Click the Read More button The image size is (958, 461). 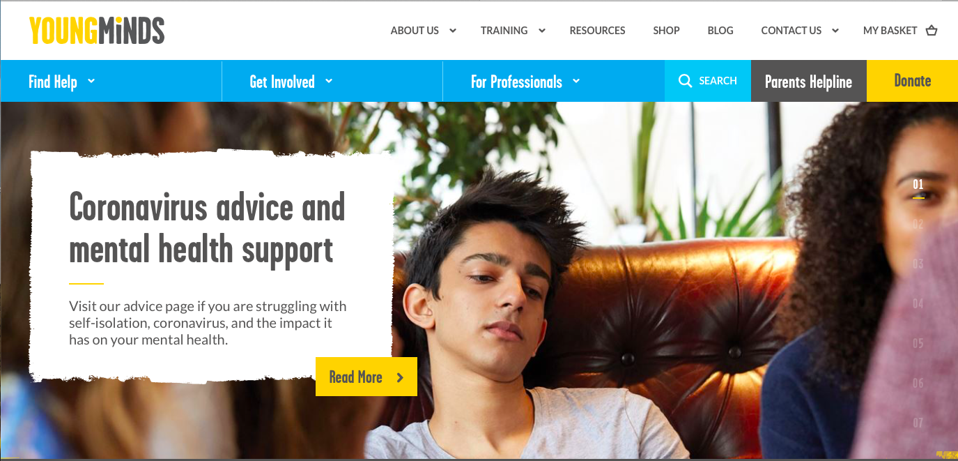[x=366, y=377]
